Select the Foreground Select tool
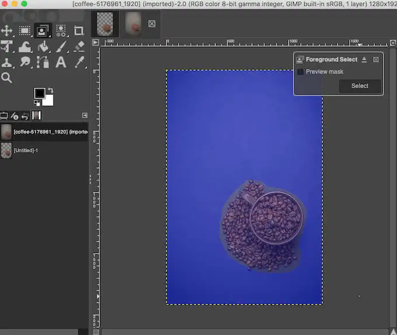 click(43, 30)
